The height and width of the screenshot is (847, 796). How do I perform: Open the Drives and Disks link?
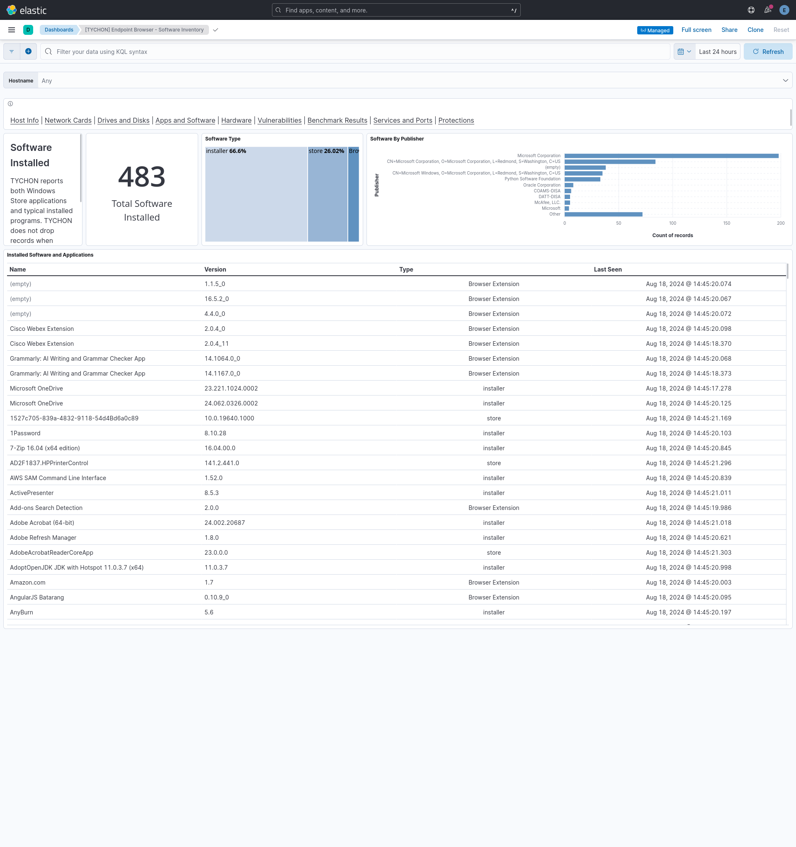tap(124, 120)
